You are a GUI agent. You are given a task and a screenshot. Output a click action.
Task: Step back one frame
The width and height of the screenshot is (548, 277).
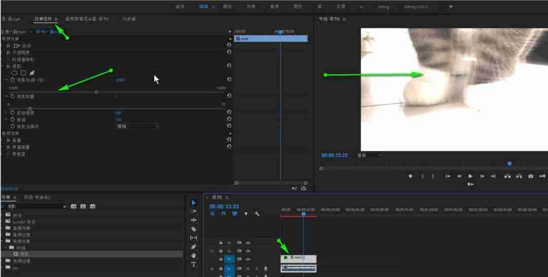click(x=459, y=176)
